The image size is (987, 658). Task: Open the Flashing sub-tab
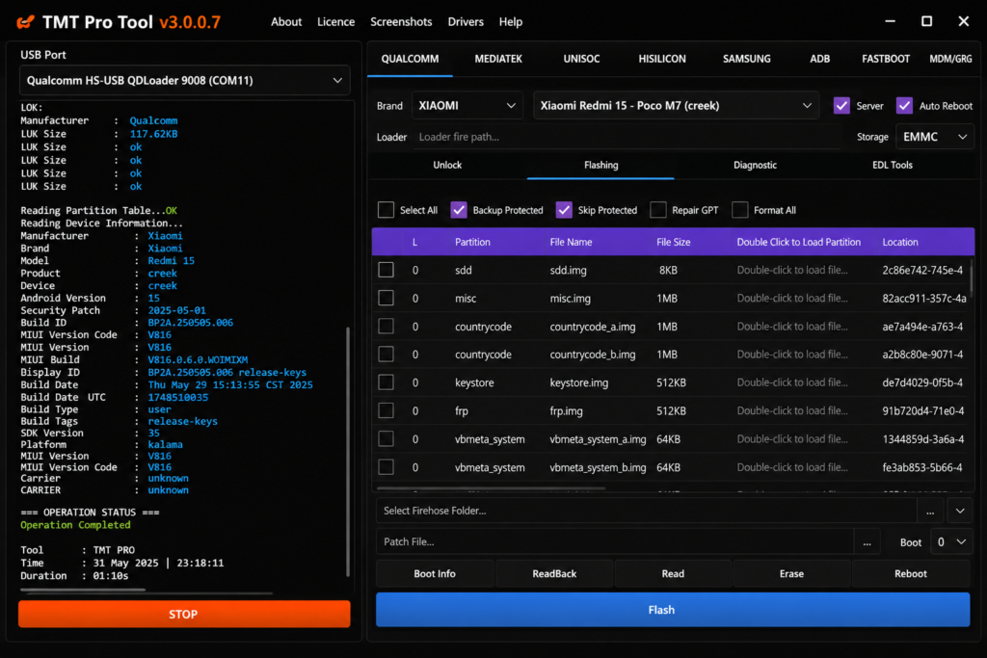[600, 166]
